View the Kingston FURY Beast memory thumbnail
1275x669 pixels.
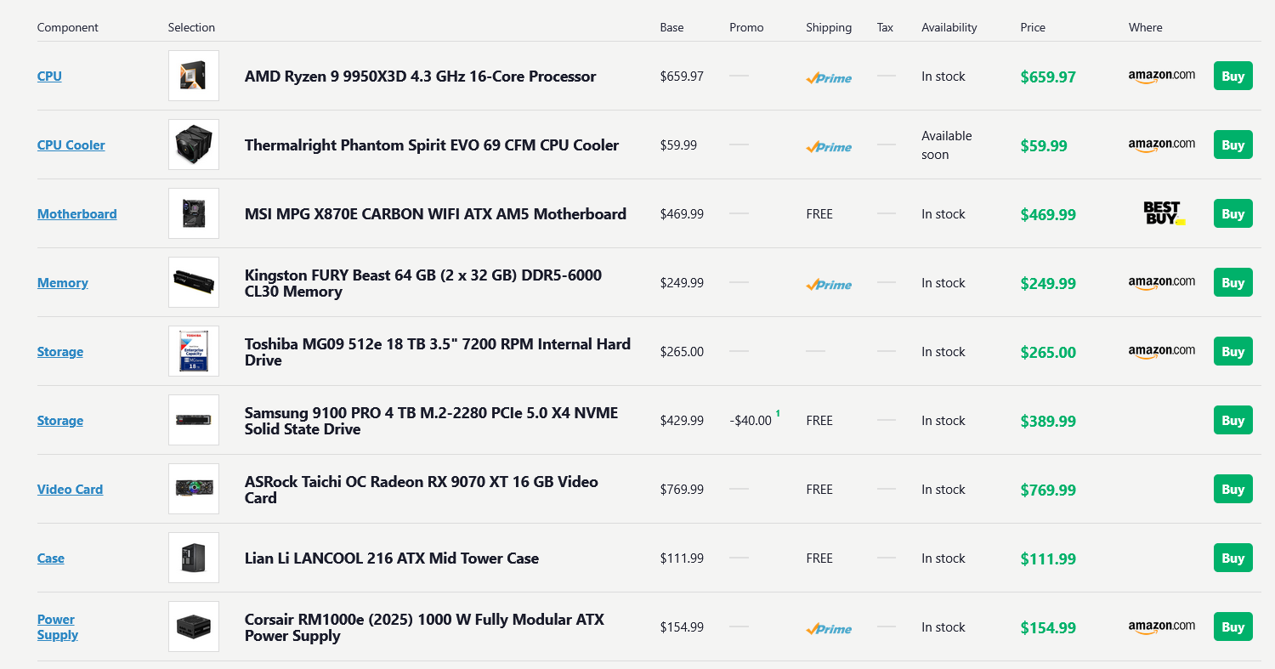point(194,282)
